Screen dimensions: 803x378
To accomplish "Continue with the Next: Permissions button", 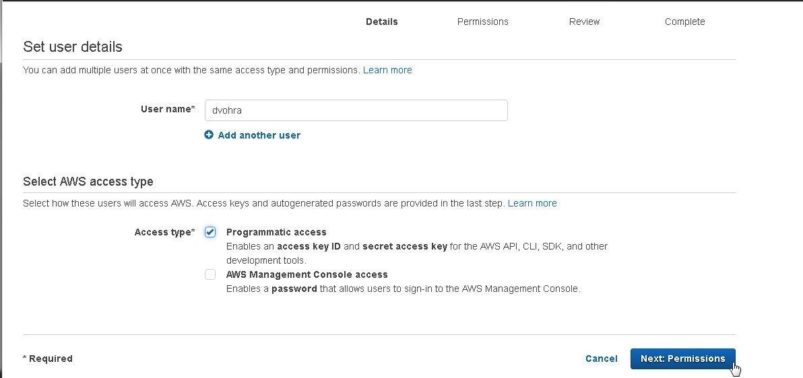I will (x=682, y=358).
